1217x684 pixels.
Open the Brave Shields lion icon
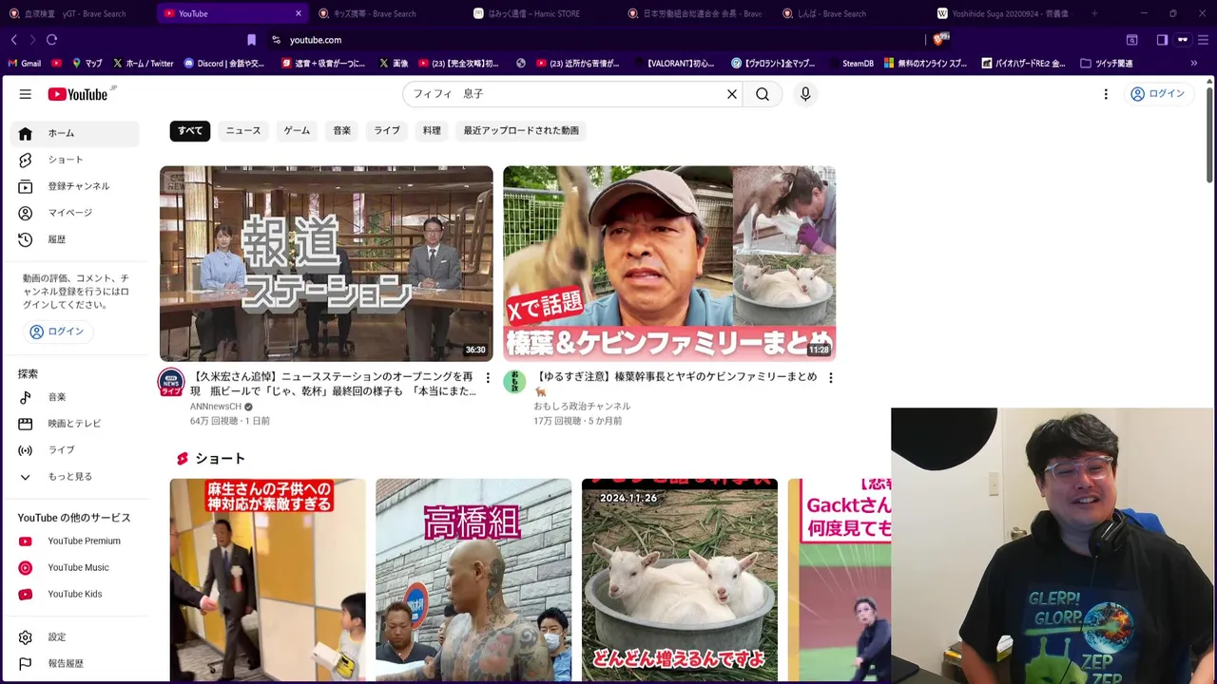tap(940, 39)
